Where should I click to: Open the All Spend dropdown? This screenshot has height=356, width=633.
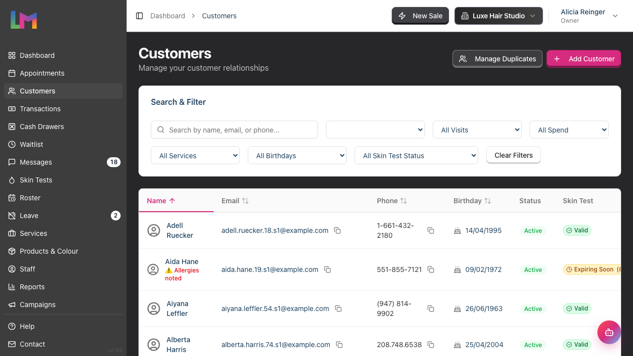(569, 130)
